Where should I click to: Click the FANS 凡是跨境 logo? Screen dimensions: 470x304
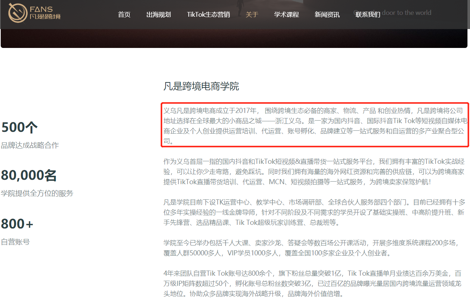coord(35,13)
